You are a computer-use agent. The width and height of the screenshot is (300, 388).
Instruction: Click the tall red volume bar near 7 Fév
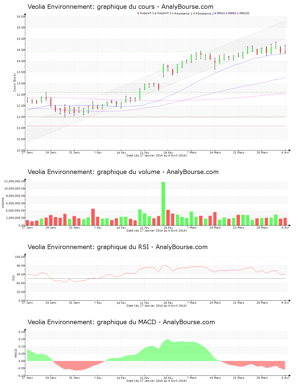(93, 217)
